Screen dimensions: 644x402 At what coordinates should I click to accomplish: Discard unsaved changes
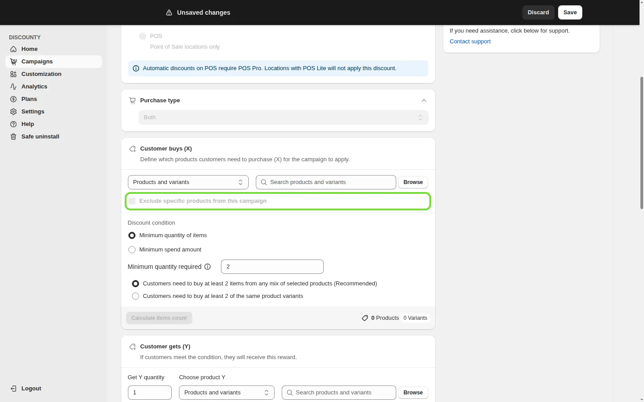coord(538,13)
